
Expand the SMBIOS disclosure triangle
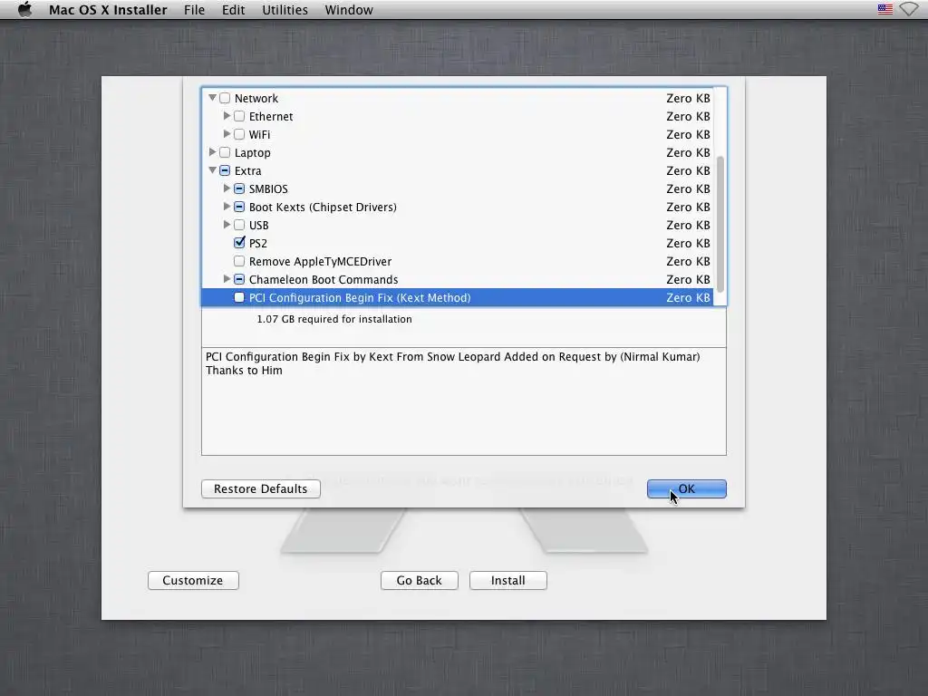tap(227, 188)
